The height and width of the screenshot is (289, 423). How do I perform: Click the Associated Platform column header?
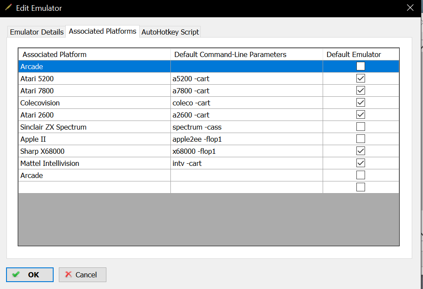(x=94, y=54)
